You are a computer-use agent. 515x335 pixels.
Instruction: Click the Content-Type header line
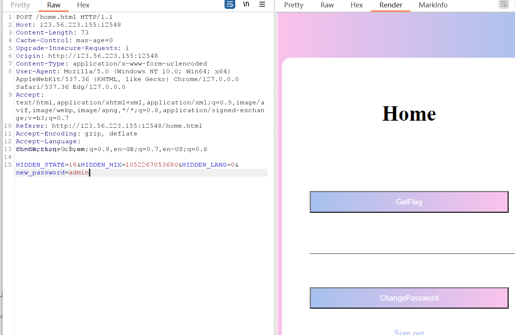(111, 64)
